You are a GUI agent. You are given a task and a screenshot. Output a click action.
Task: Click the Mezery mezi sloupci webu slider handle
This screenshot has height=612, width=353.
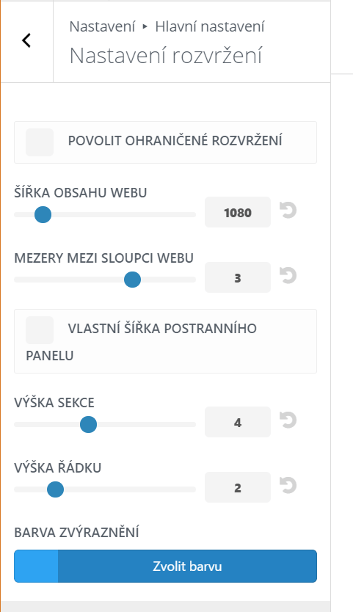click(x=132, y=280)
